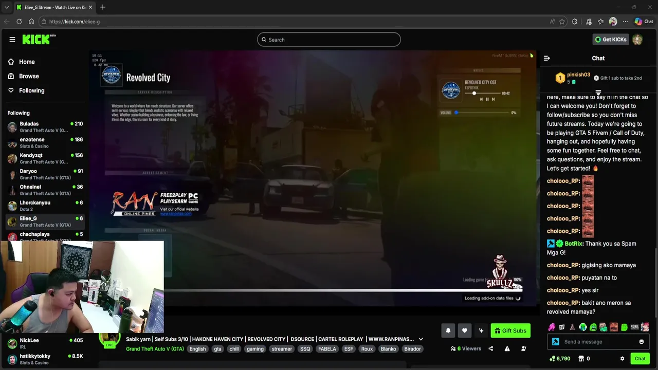Viewport: 658px width, 370px height.
Task: Click the Gift Subs button
Action: (510, 330)
